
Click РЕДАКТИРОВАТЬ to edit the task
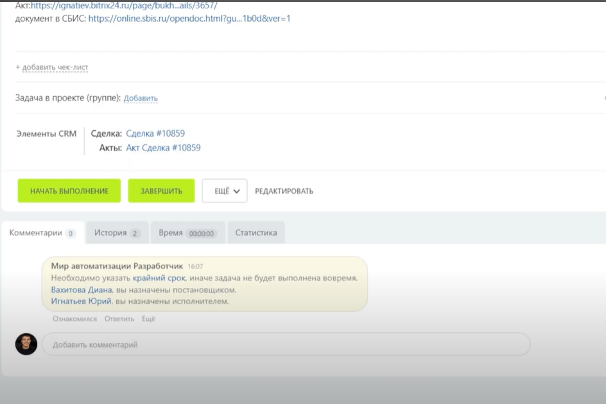click(284, 191)
